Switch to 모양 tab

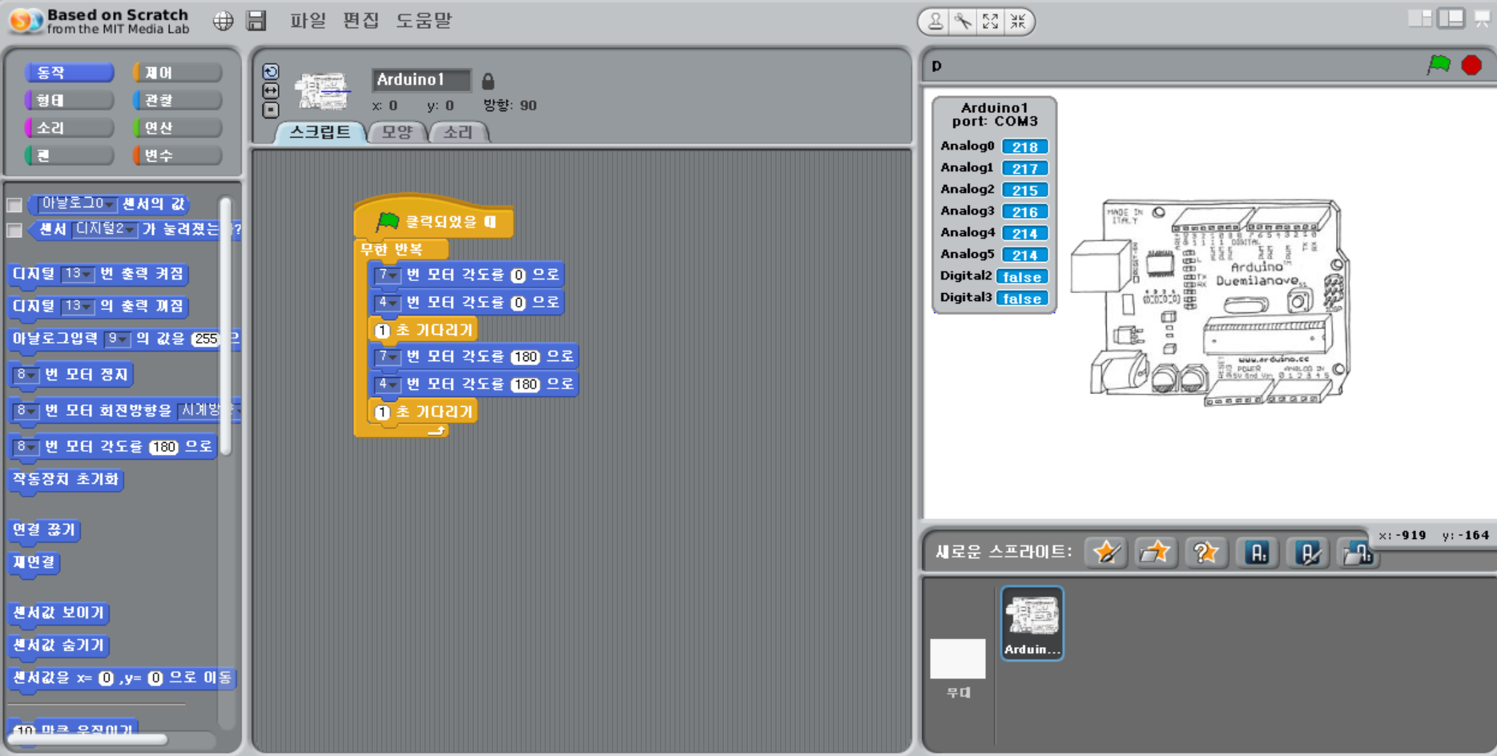(397, 132)
